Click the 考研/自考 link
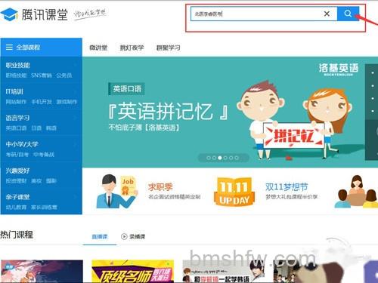 (17, 155)
